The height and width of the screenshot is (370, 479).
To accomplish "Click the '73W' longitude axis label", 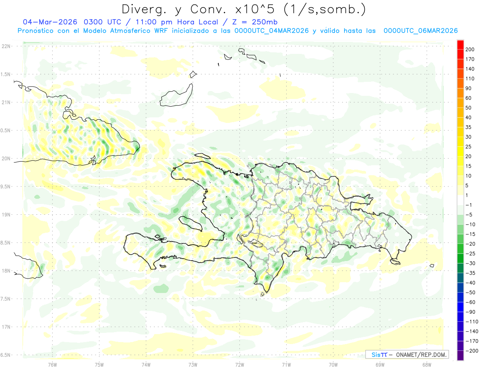I will (193, 364).
